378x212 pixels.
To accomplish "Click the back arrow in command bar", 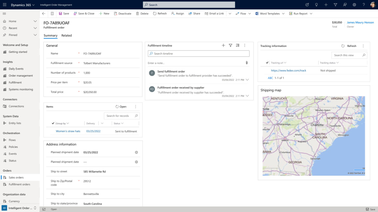I will (x=44, y=14).
